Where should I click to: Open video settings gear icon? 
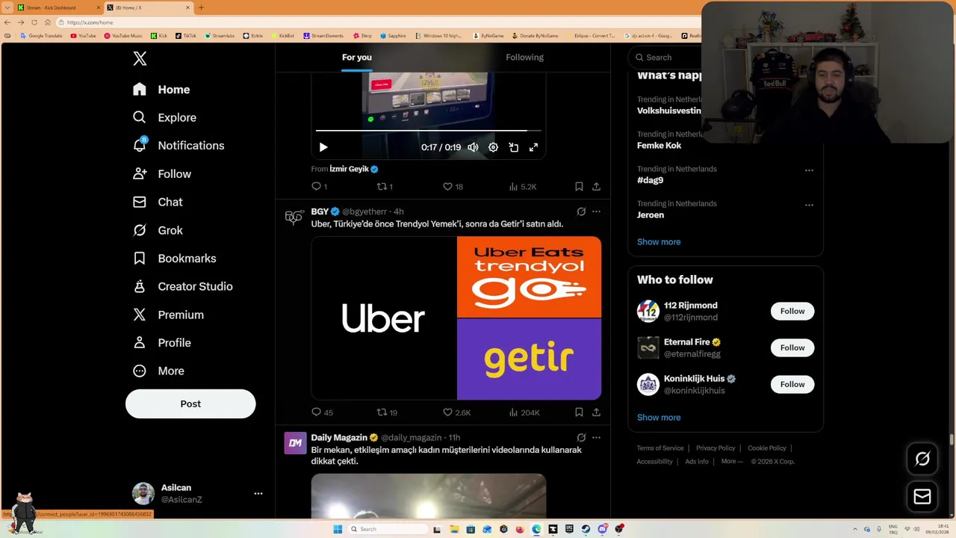tap(493, 147)
